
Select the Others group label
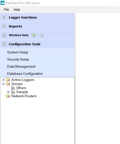pyautogui.click(x=21, y=88)
